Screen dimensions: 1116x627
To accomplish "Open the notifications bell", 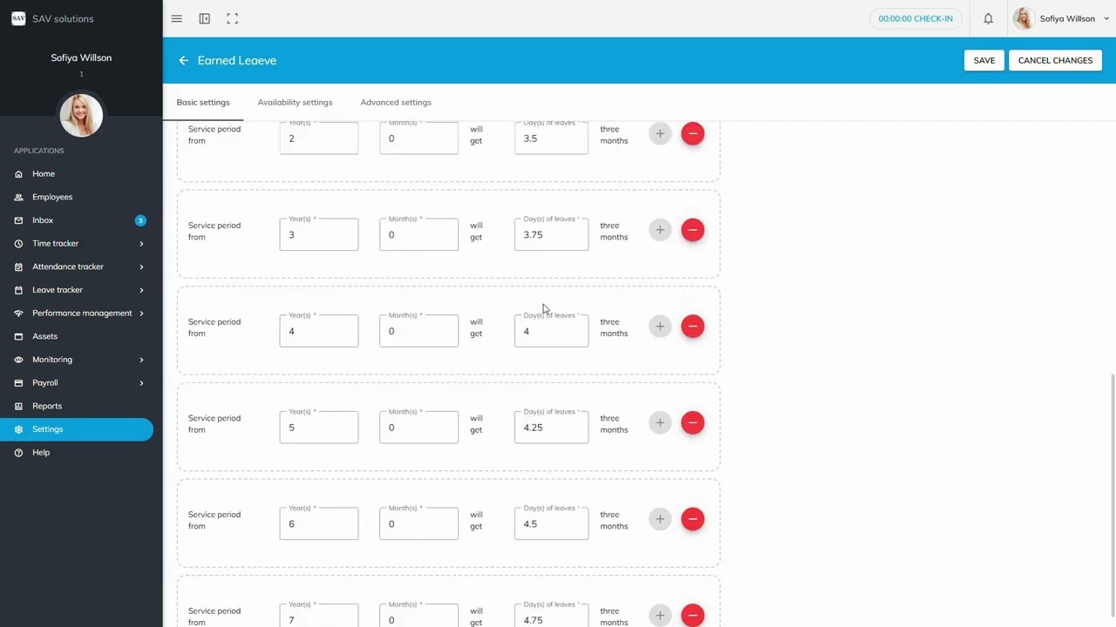I will point(988,18).
